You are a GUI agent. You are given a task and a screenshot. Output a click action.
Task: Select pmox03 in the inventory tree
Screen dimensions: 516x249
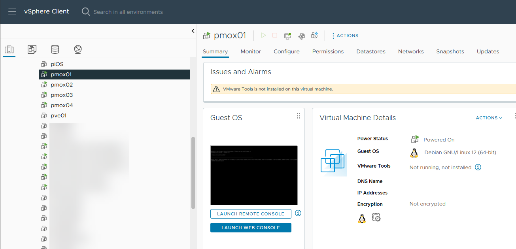click(62, 95)
